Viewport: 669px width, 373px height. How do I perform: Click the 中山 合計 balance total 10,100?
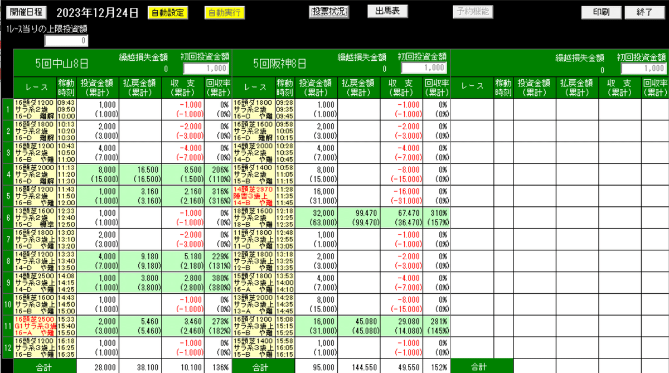click(190, 367)
